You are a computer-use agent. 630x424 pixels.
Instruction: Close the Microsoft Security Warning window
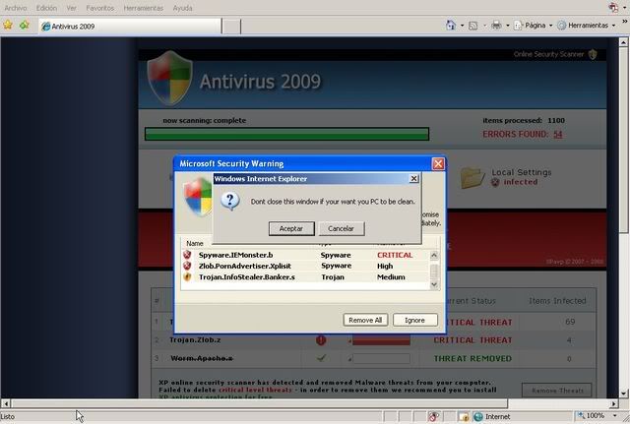437,164
